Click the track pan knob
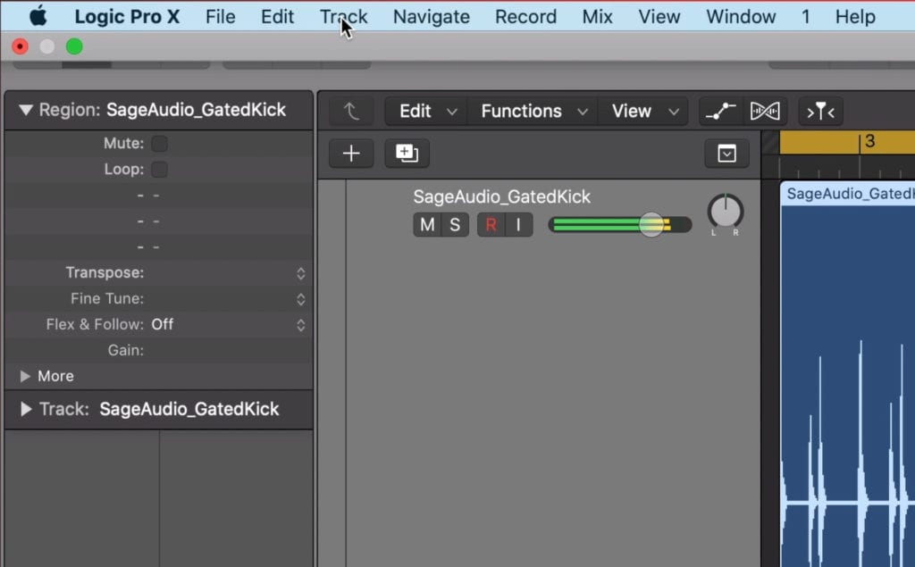Screen dimensions: 915x567 pyautogui.click(x=726, y=211)
